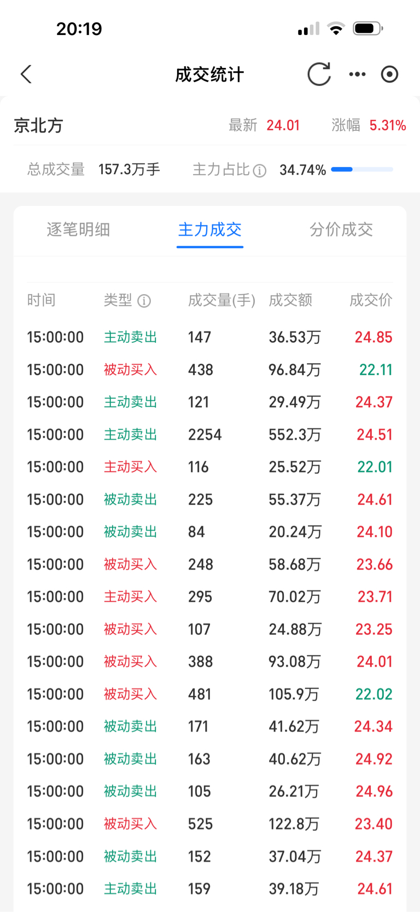This screenshot has width=420, height=912.
Task: Tap amount 122.8万
Action: tap(294, 824)
